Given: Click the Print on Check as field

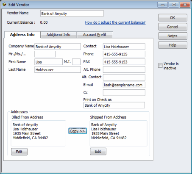Looking at the screenshot, I should click(x=114, y=105).
